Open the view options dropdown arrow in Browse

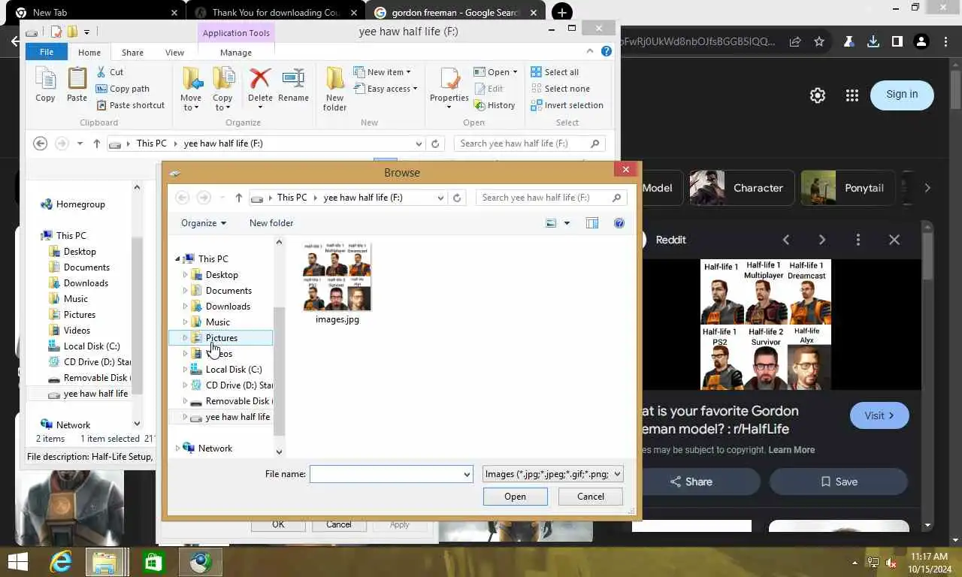click(x=567, y=223)
